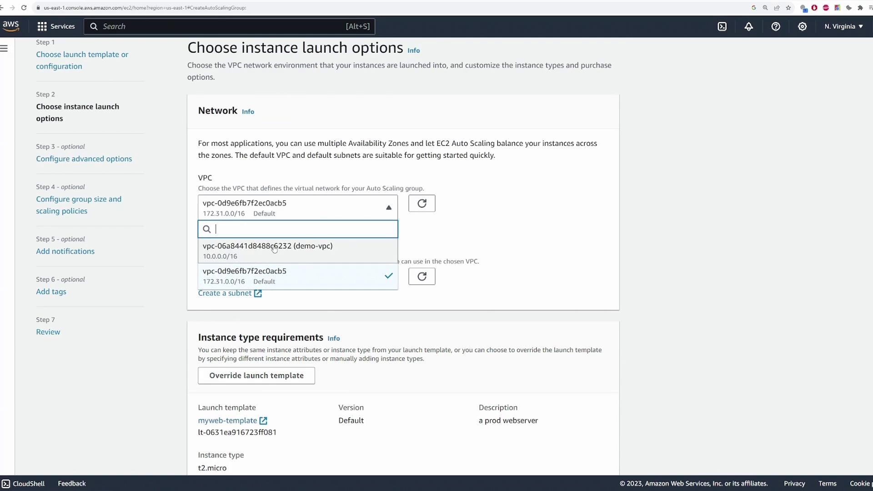
Task: Click Override launch template button
Action: 256,376
